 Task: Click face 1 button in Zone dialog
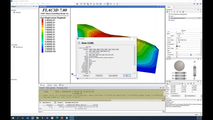click(90, 53)
